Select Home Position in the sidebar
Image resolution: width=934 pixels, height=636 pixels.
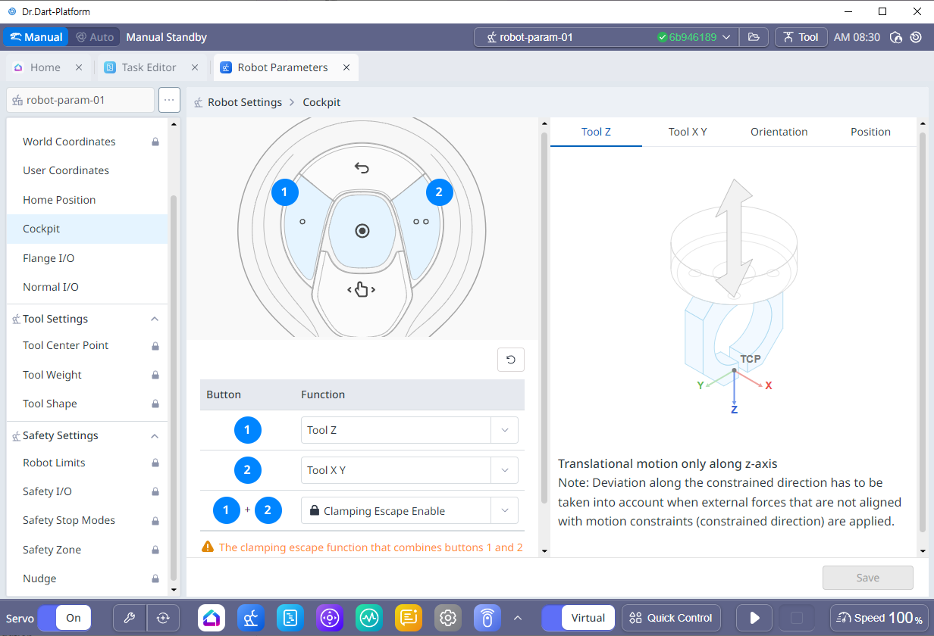pos(59,200)
